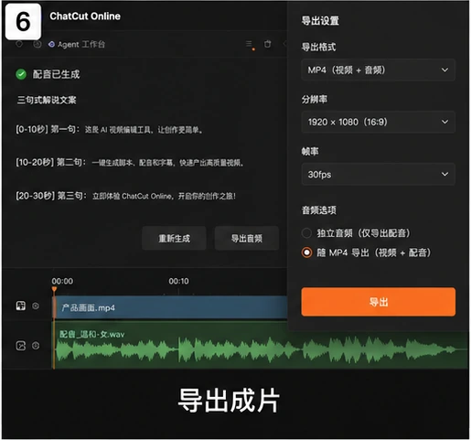This screenshot has width=471, height=440.
Task: Select 随 MP4 导出 (视频 + 配音) option
Action: coord(306,252)
